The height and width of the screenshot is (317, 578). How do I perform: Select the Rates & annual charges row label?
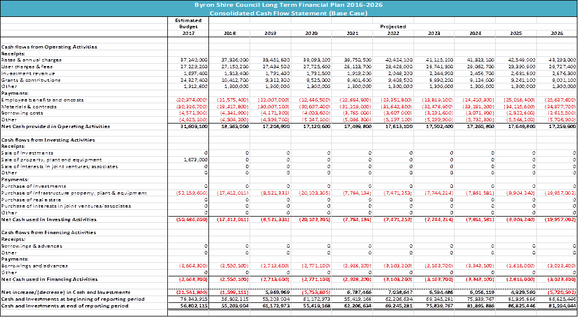click(x=32, y=60)
